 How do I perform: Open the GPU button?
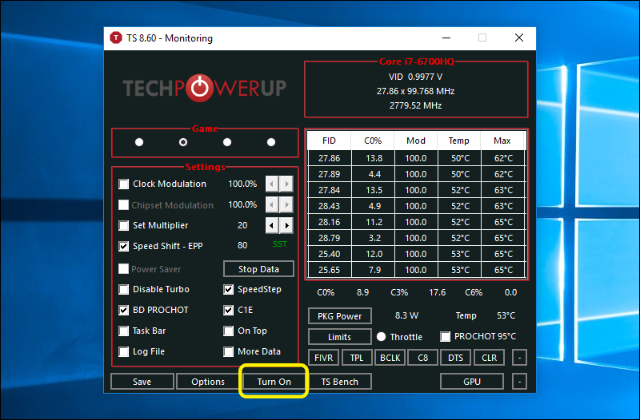pyautogui.click(x=472, y=382)
